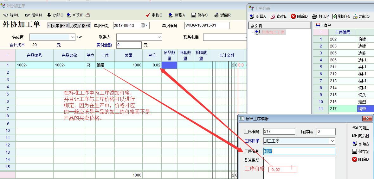Click 返回 return icon in main toolbar
Viewport: 374px width, 179px height.
[216, 15]
